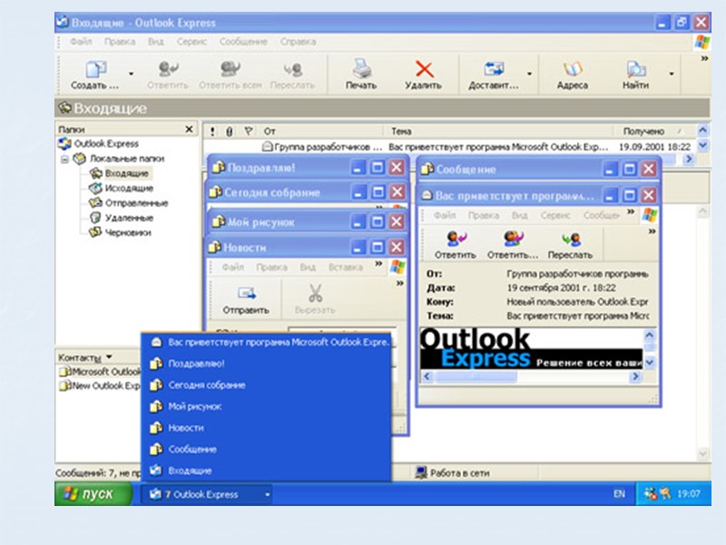Collapse the Локальные папки tree node

64,159
